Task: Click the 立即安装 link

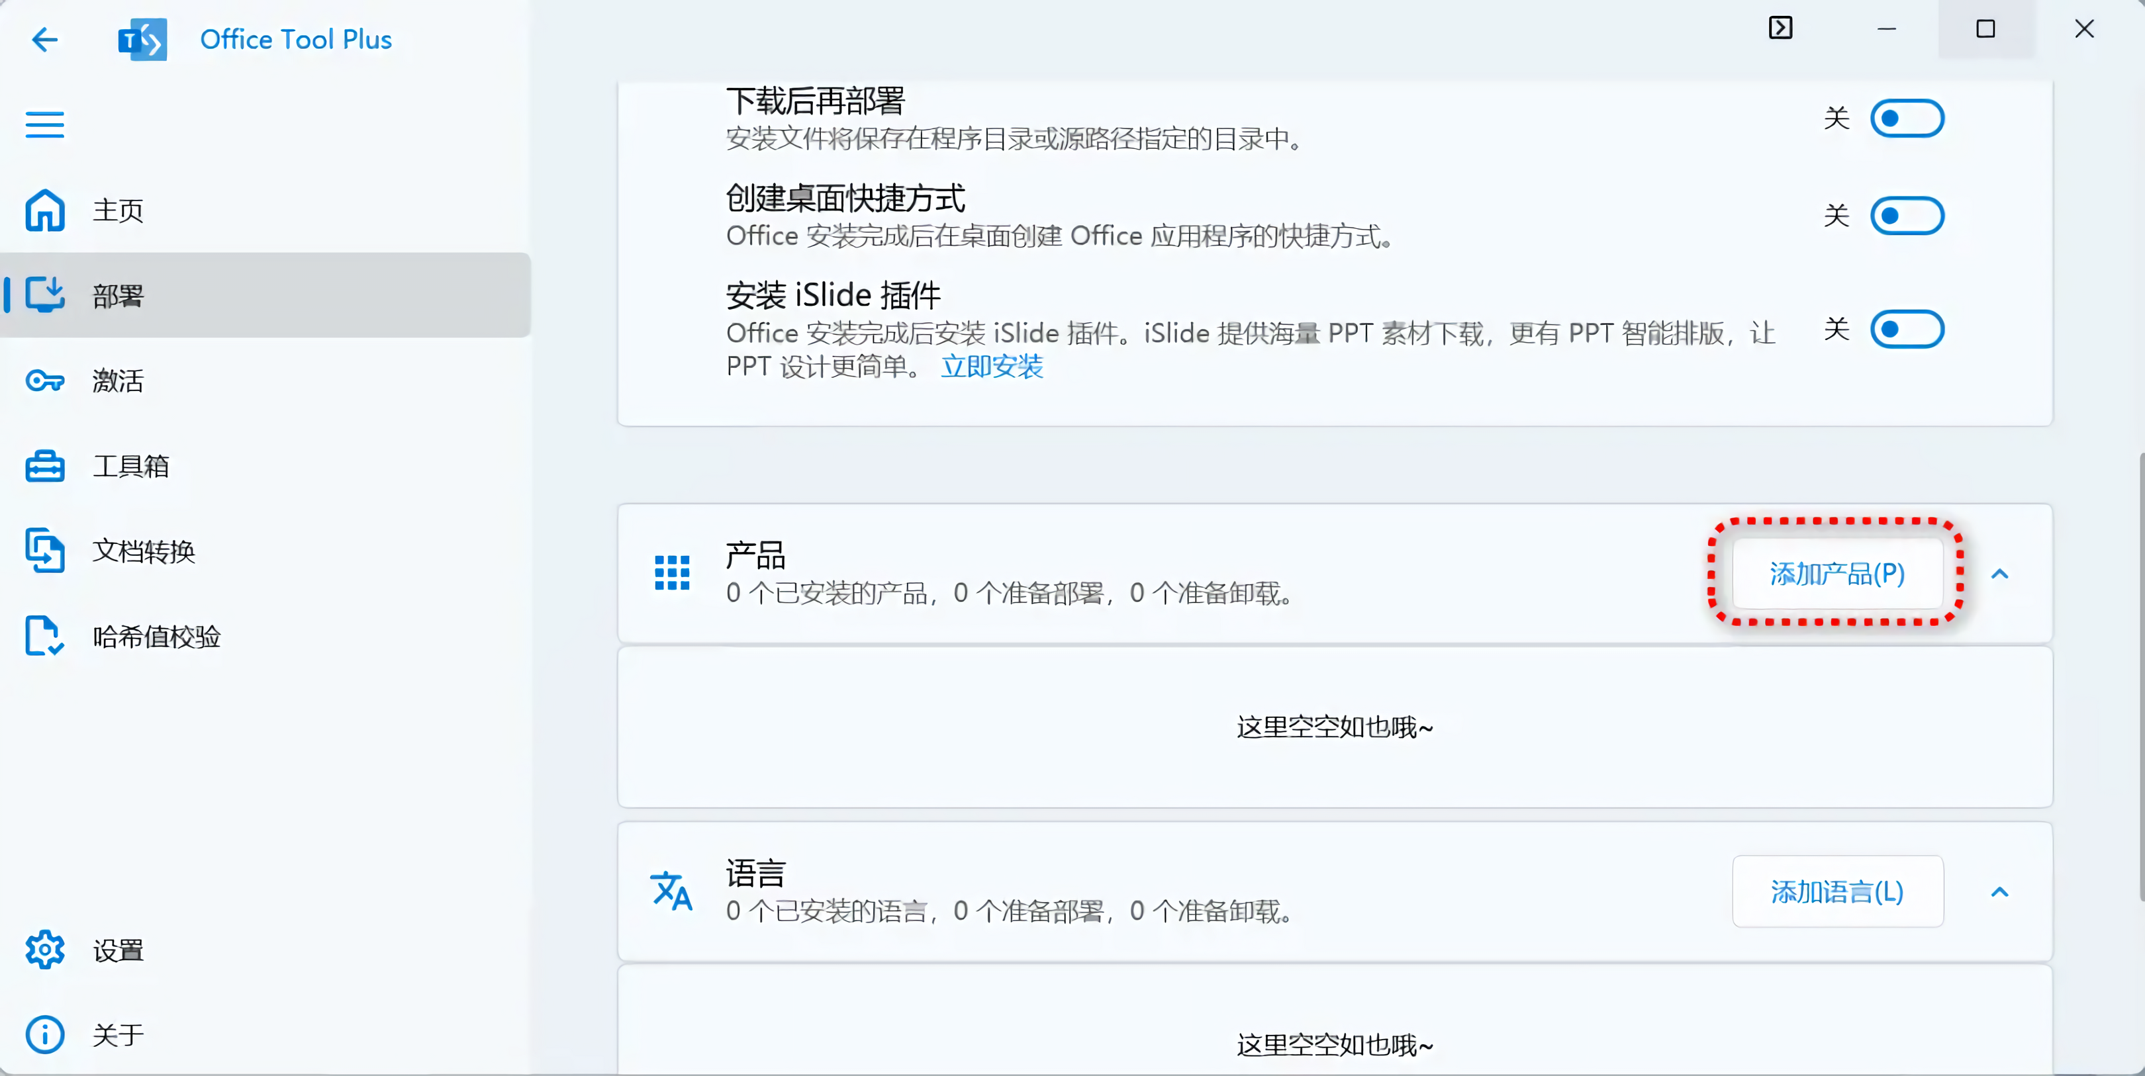Action: pyautogui.click(x=992, y=367)
